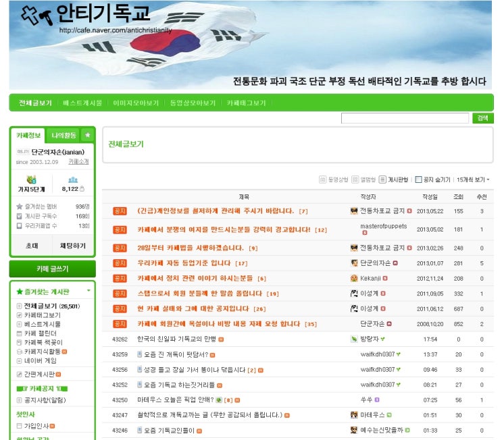The image size is (502, 440).
Task: Click the search input field
Action: (404, 118)
